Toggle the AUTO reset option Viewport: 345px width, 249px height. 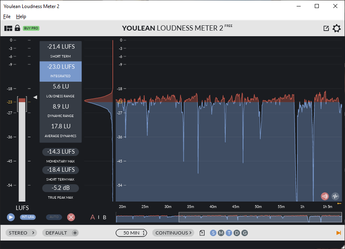click(54, 217)
